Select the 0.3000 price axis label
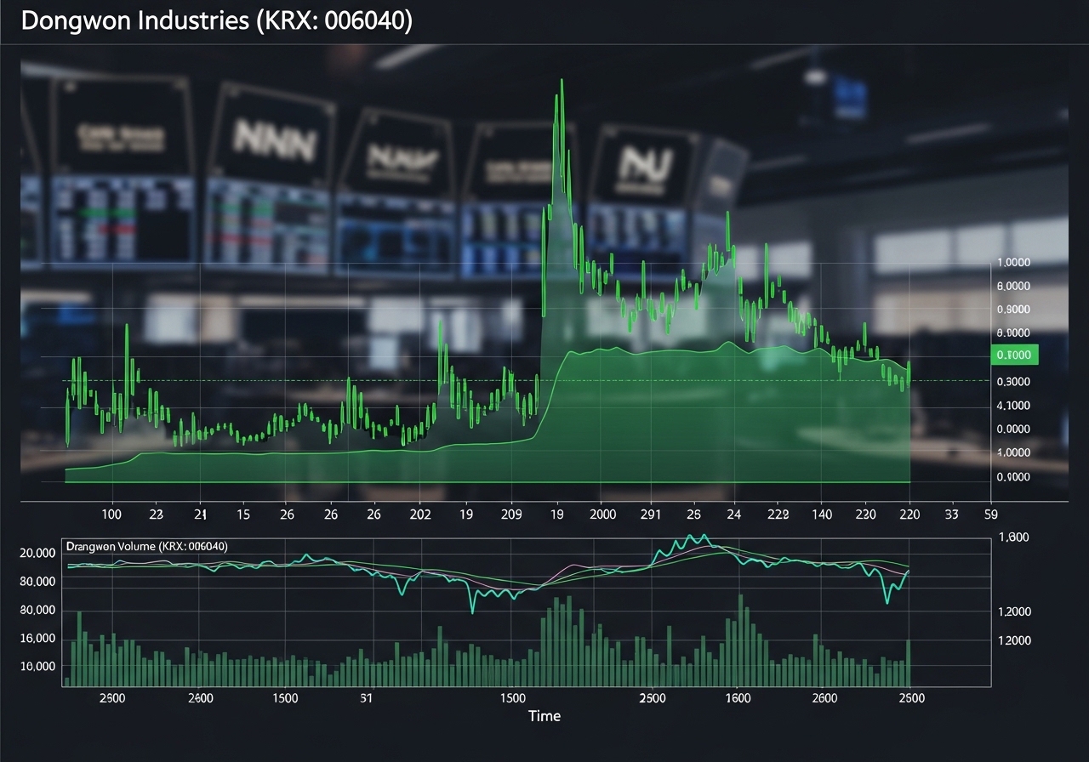 pos(1013,382)
